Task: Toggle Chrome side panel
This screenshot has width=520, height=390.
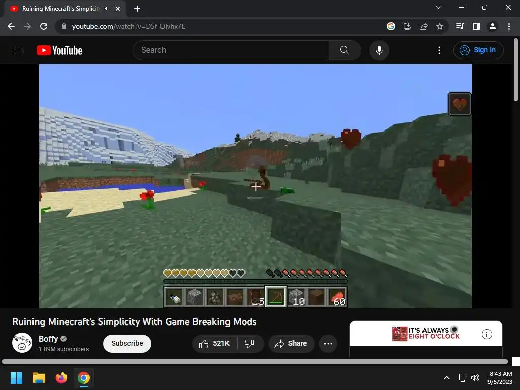Action: point(476,26)
